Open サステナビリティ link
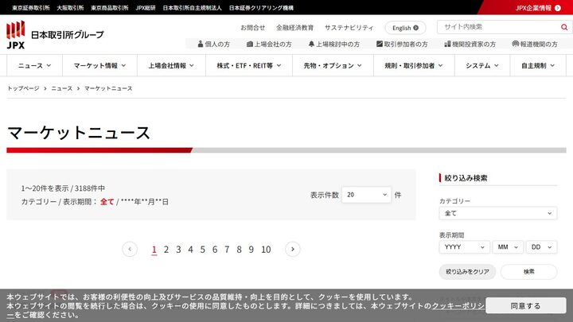Screen dimensions: 573x322 point(349,28)
